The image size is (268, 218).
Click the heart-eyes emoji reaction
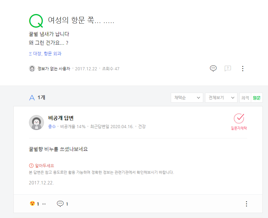pos(32,203)
